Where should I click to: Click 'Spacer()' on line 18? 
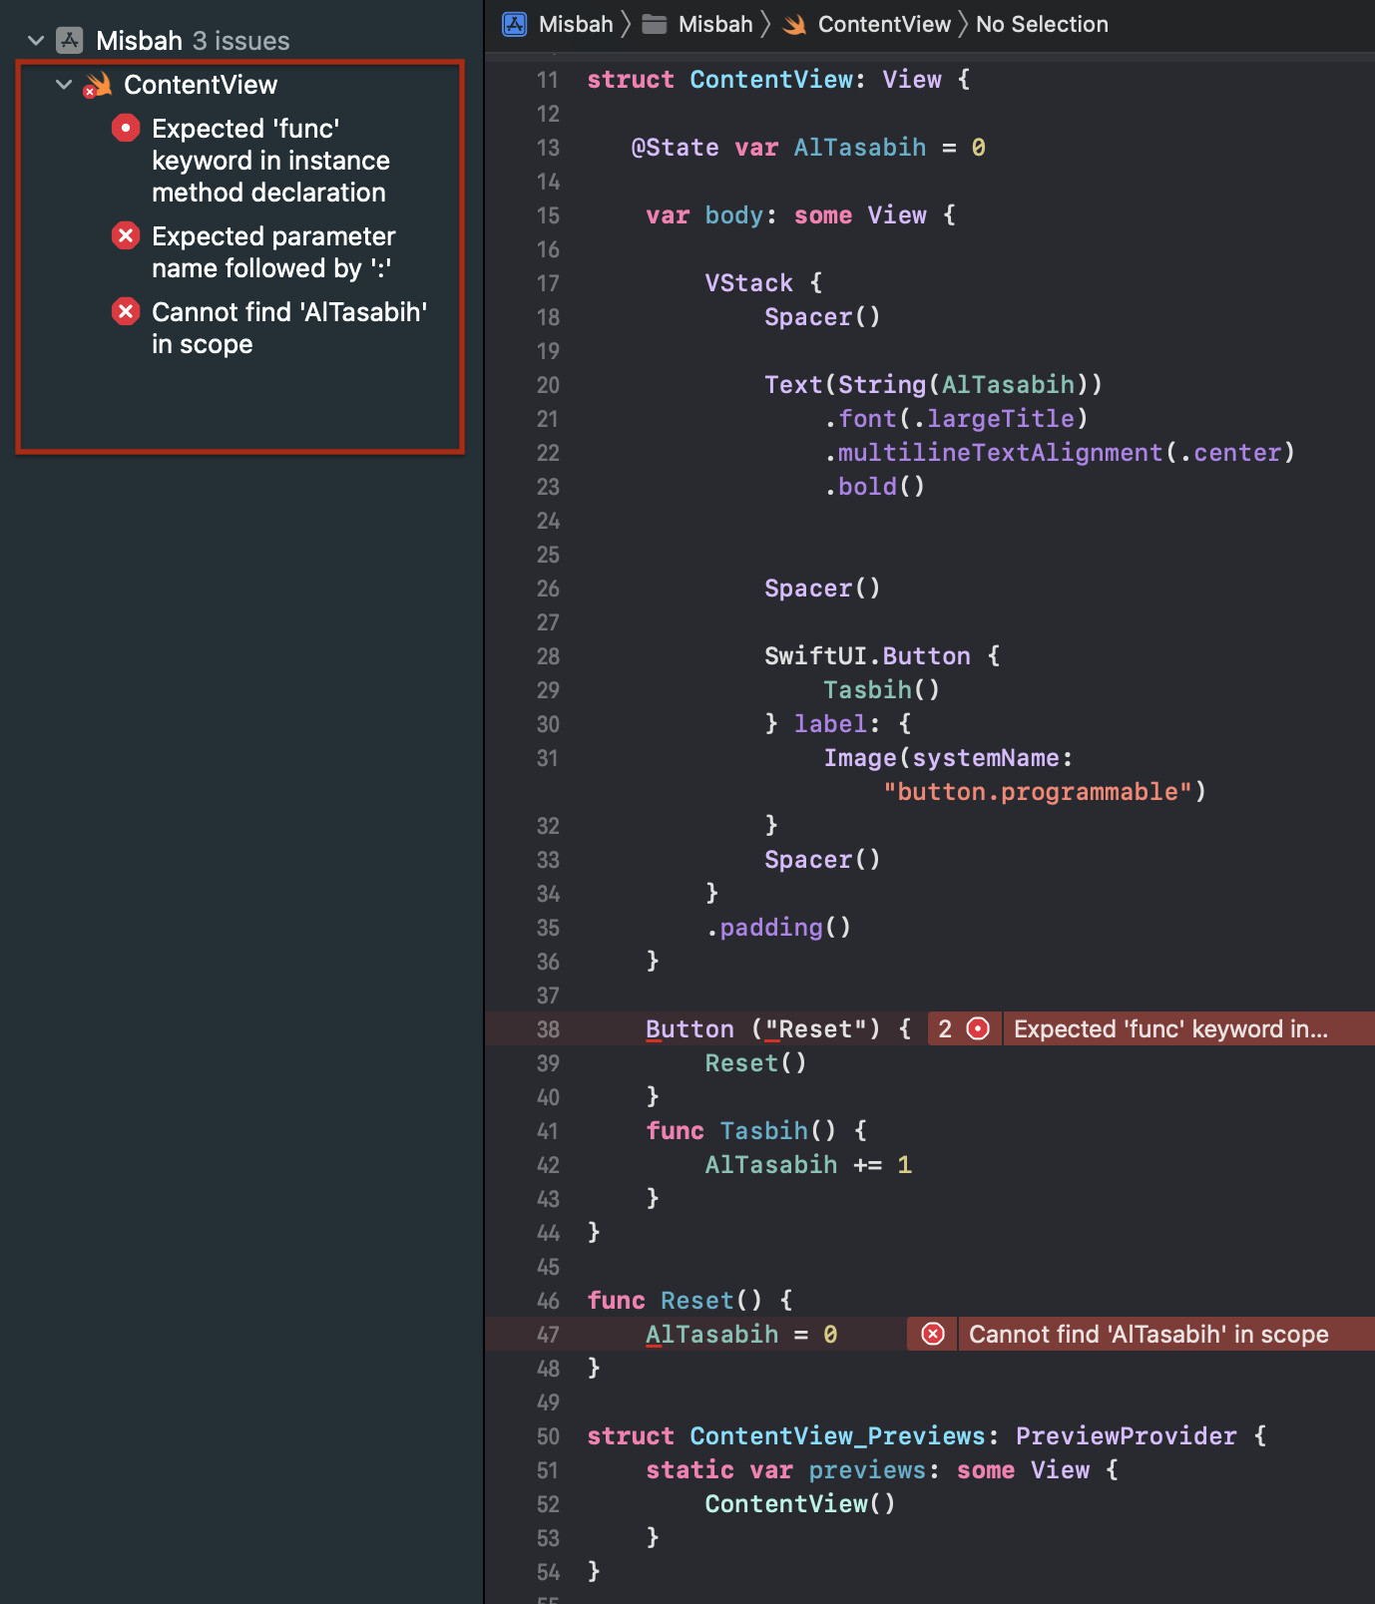822,317
